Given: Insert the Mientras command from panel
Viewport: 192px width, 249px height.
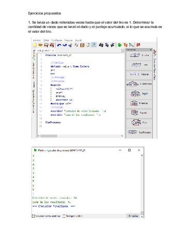Looking at the screenshot, I should [139, 103].
